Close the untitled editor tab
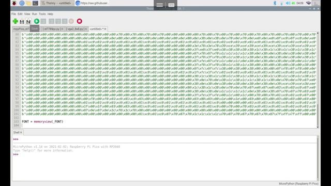This screenshot has width=331, height=186. coord(105,29)
